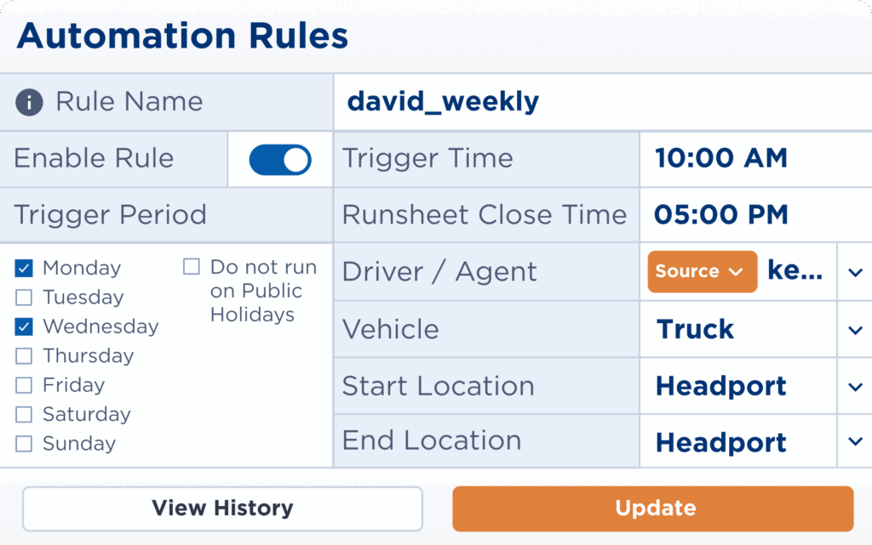
Task: Open the End Location dropdown arrow
Action: click(855, 442)
